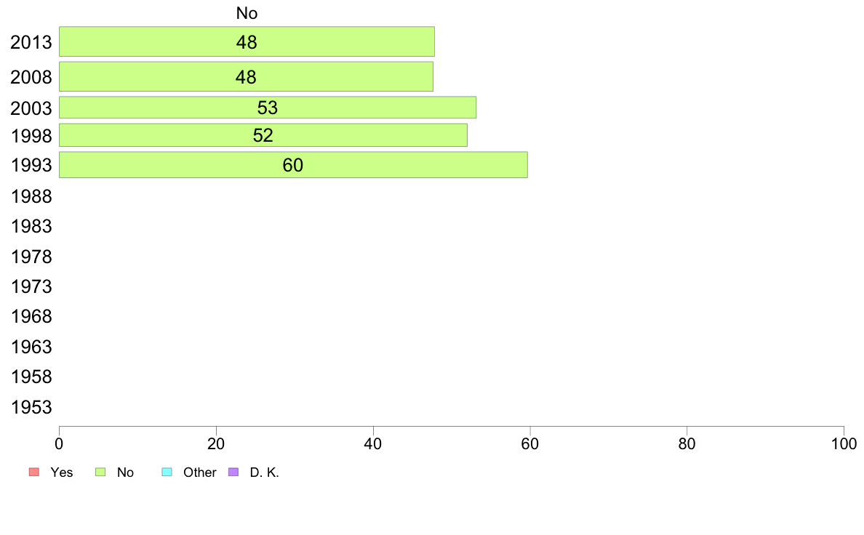Select the 1998 bar showing 52
The image size is (864, 535).
(263, 135)
